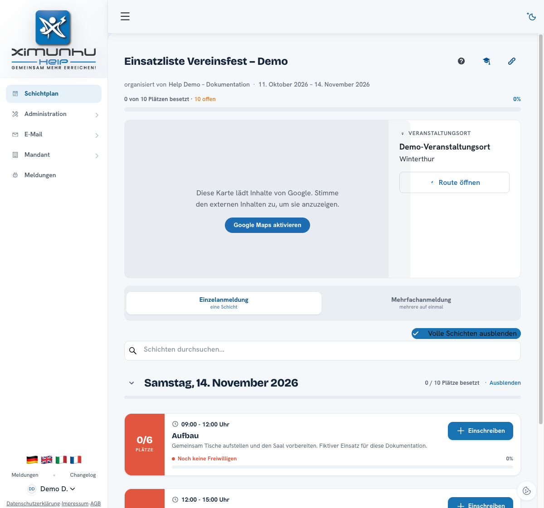Click Route öffnen button
Viewport: 544px width, 508px height.
coord(454,182)
